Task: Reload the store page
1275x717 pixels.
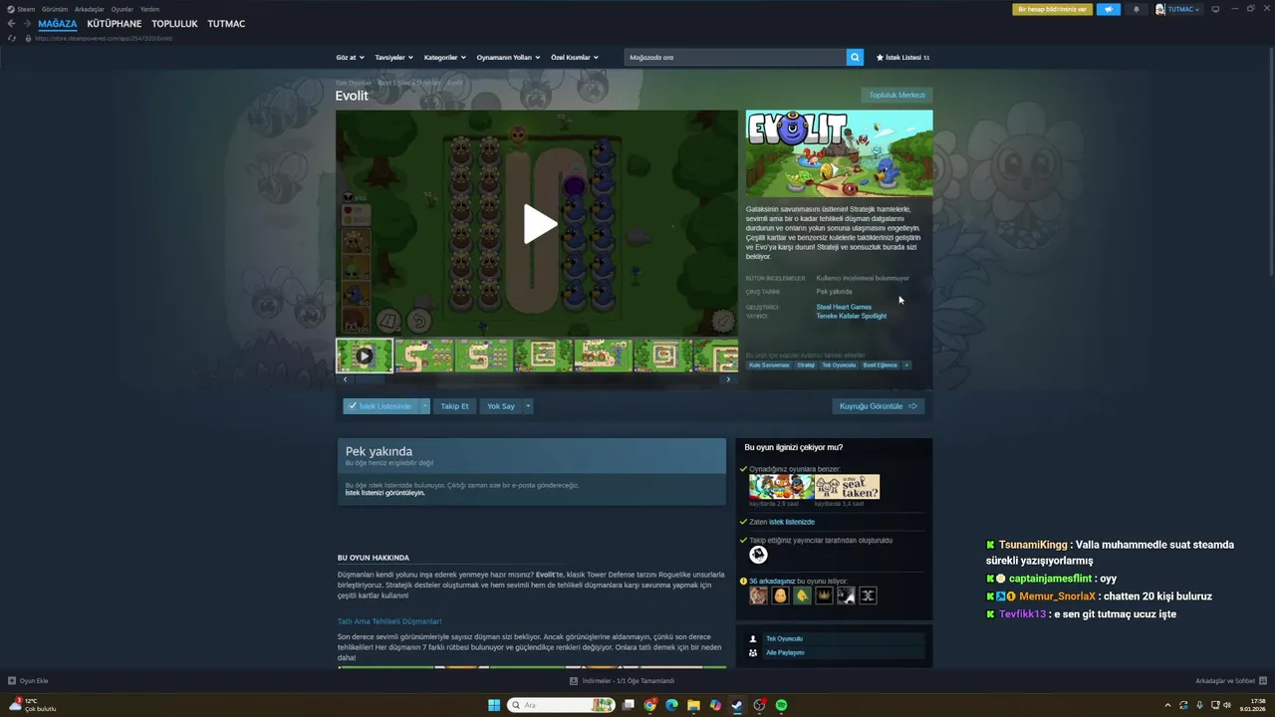Action: [x=12, y=38]
